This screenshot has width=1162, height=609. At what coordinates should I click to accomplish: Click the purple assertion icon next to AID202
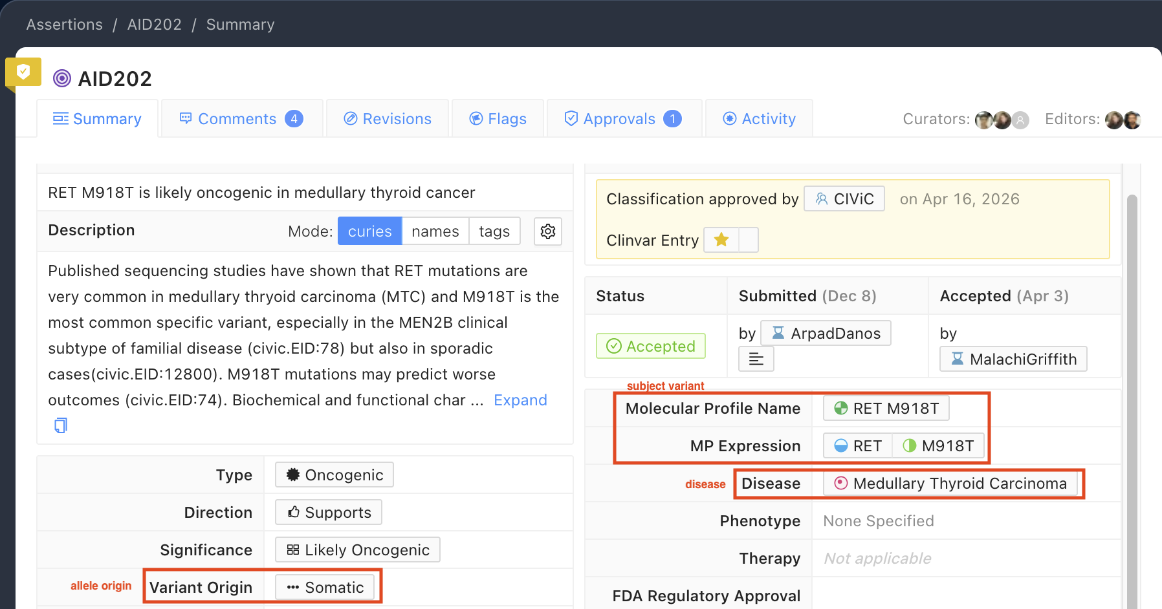pyautogui.click(x=62, y=79)
